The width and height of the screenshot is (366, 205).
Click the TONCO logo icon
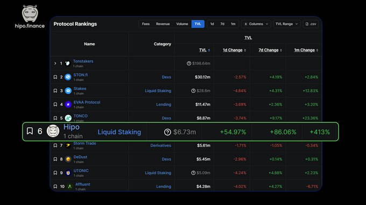click(x=68, y=118)
